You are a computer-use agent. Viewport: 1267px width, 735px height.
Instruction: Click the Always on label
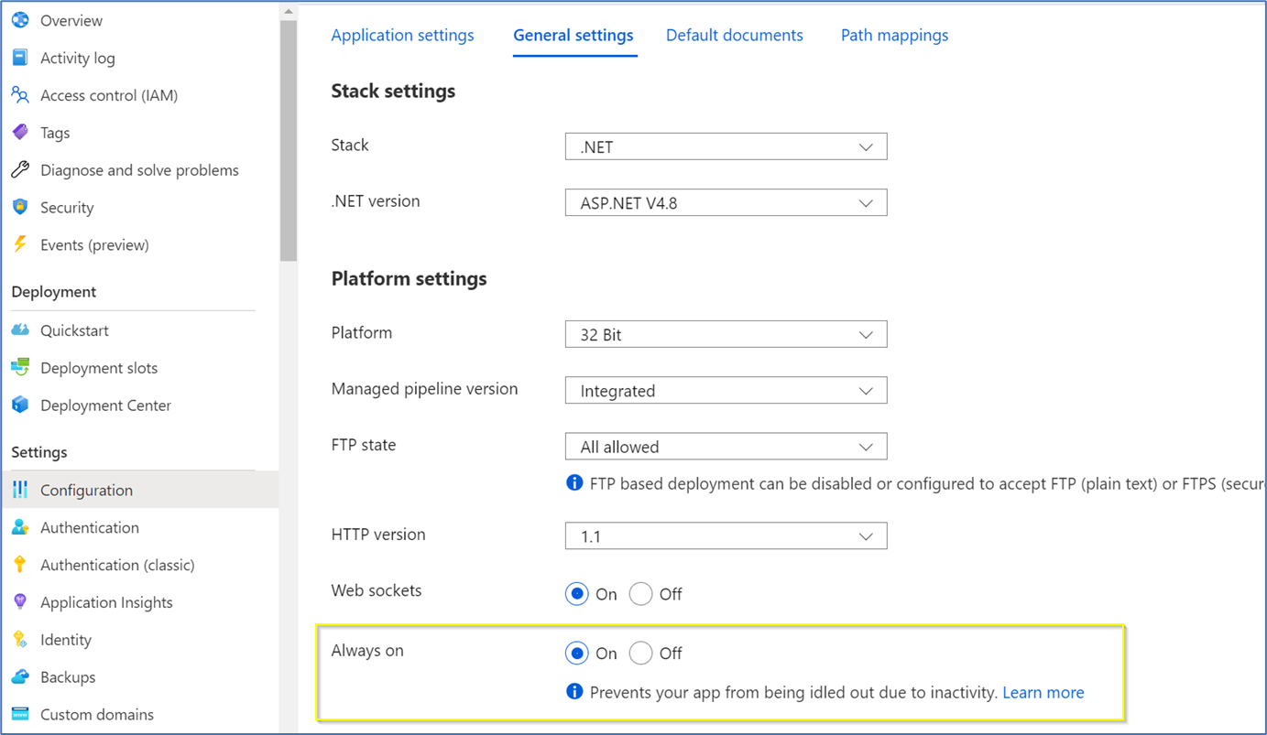click(x=367, y=651)
